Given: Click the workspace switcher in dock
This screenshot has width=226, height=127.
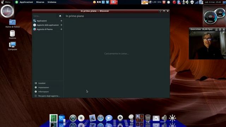Looking at the screenshot, I should pos(139,118).
